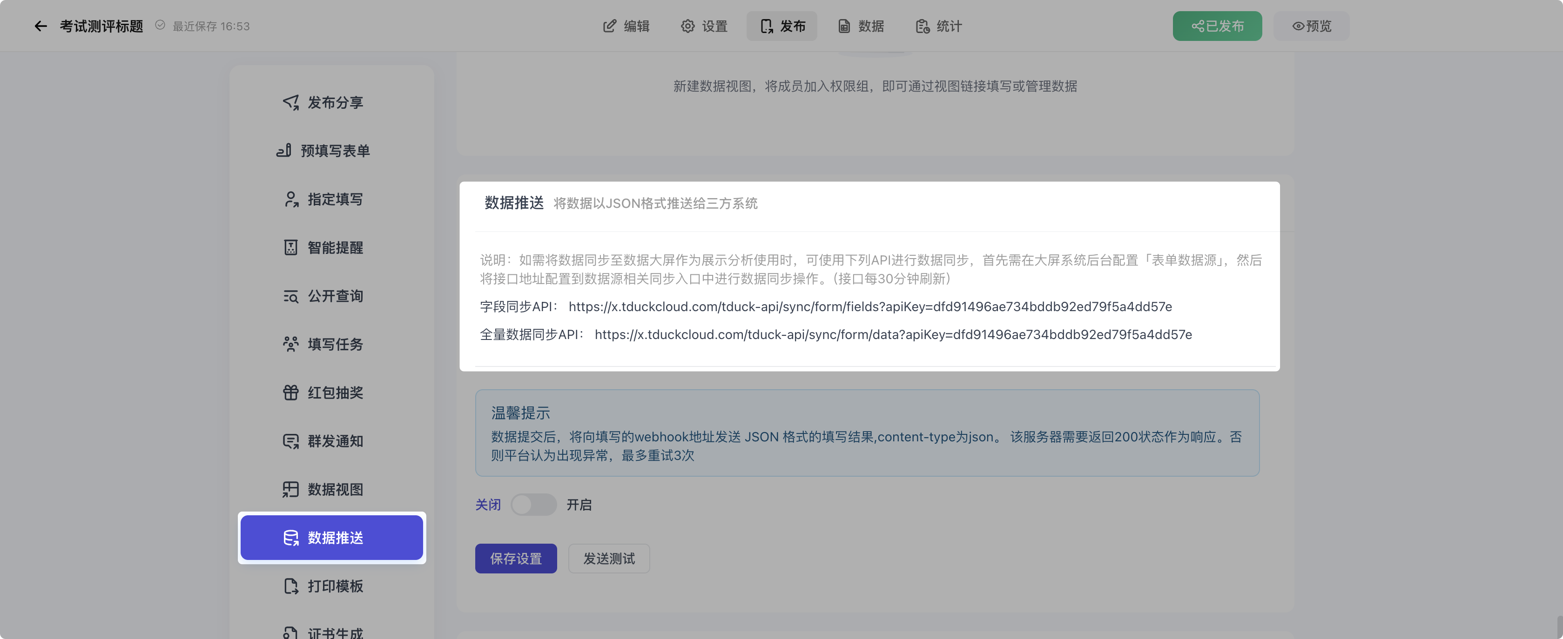Click the gear icon in 设置 tab

coord(687,26)
